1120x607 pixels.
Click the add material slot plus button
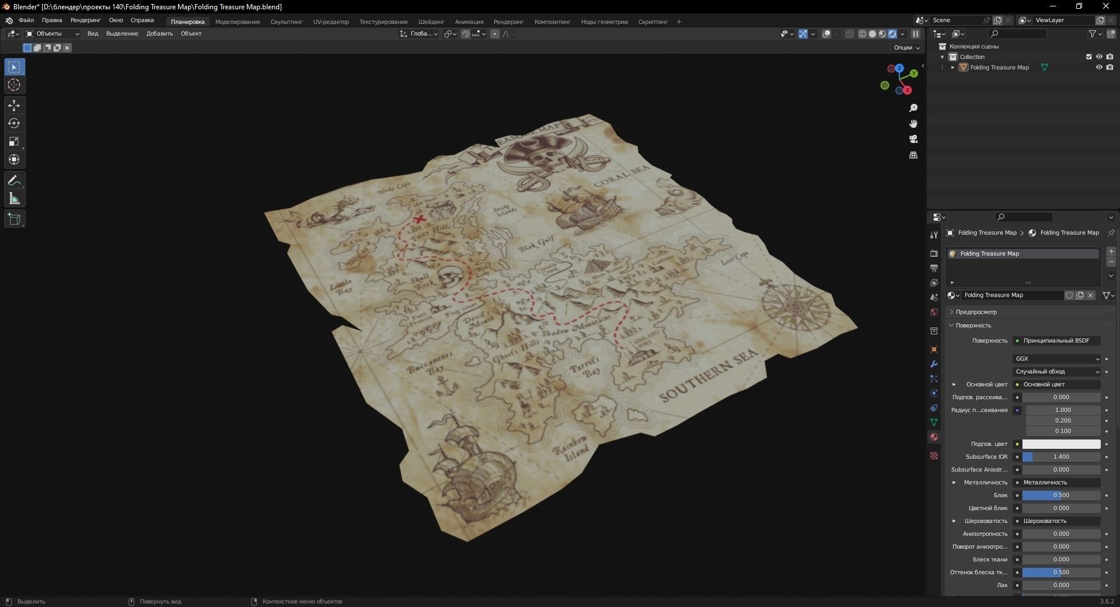[x=1111, y=252]
